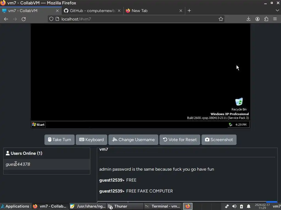This screenshot has width=281, height=210.
Task: Open the extensions puzzle icon
Action: 266,19
